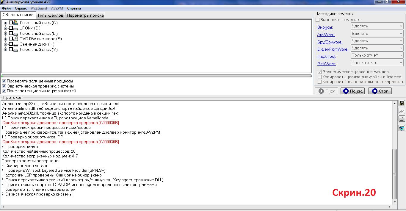
Task: Click the Съемный диск (H:) removable drive icon
Action: click(x=16, y=44)
